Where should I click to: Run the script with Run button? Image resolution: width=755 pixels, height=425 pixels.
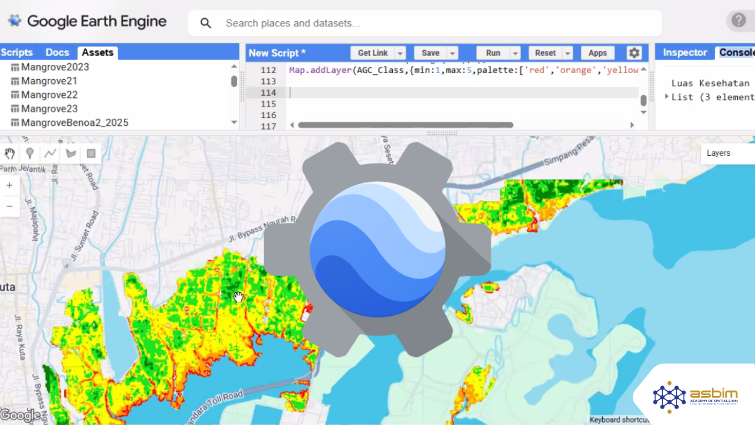(493, 53)
